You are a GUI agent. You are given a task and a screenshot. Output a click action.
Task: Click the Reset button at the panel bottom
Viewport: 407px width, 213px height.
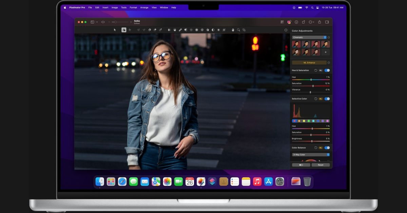[x=321, y=165]
